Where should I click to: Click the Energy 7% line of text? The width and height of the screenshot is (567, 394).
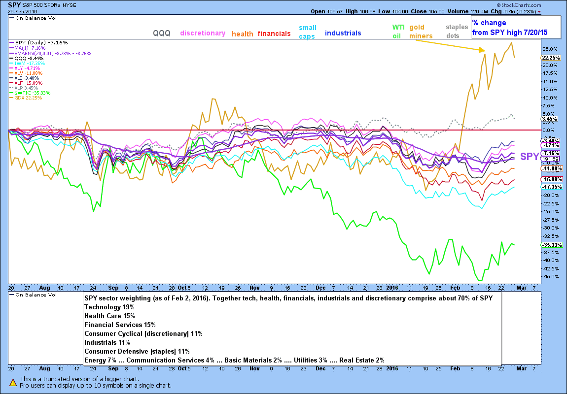coord(234,361)
